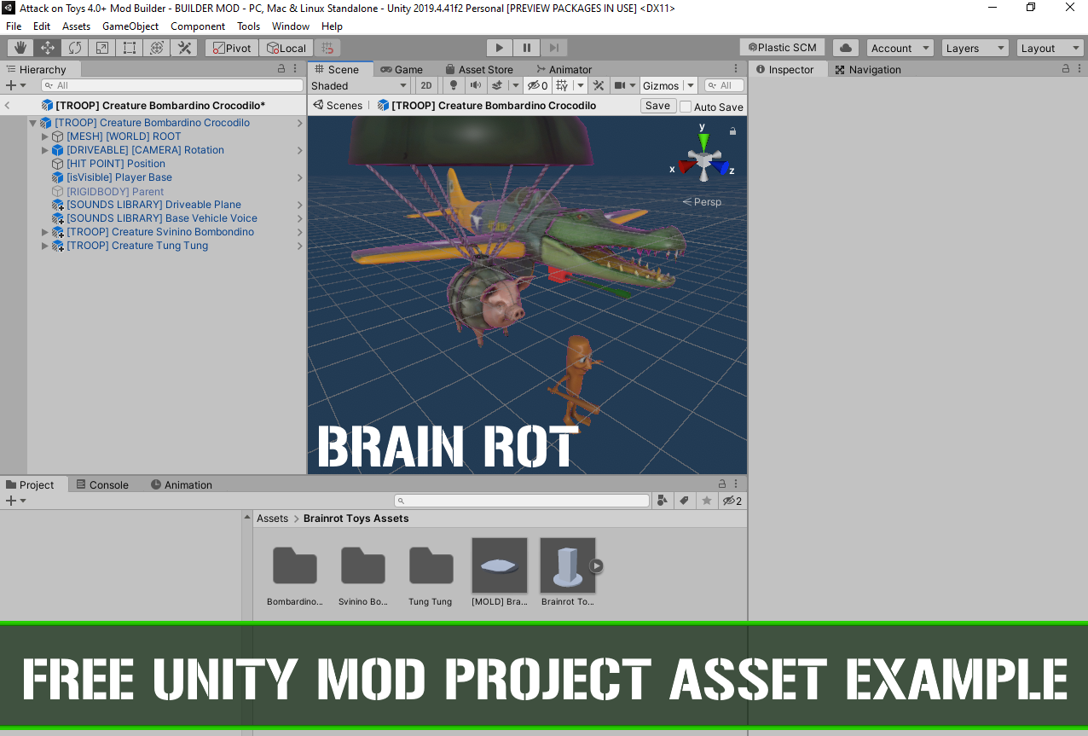The image size is (1088, 736).
Task: Expand the [TROOP] Creature Svinino Bombondino item
Action: click(x=45, y=232)
